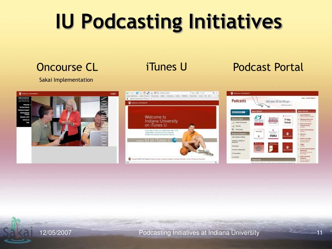The width and height of the screenshot is (332, 249).
Task: Click search go button beside Search Podcasts
Action: (247, 112)
